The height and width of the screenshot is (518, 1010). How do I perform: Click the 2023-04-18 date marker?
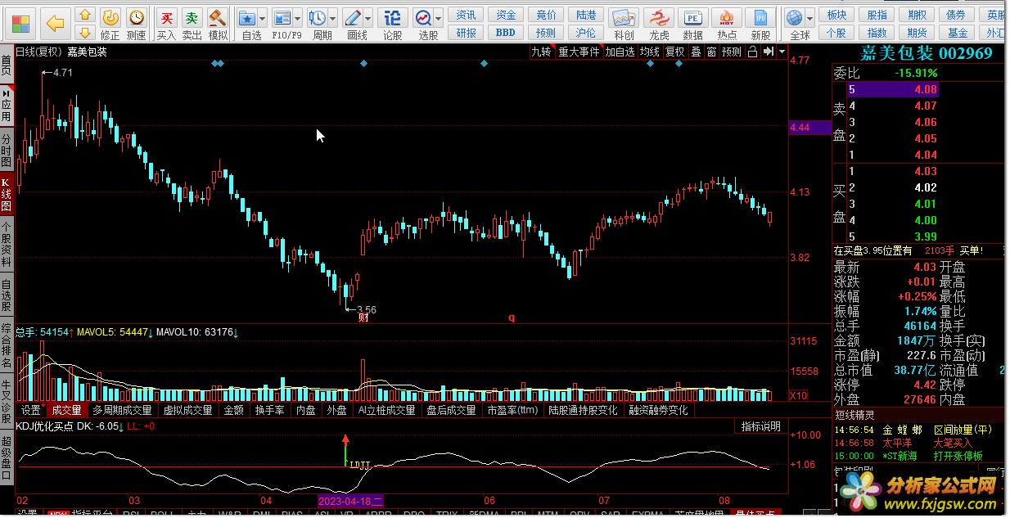coord(350,500)
